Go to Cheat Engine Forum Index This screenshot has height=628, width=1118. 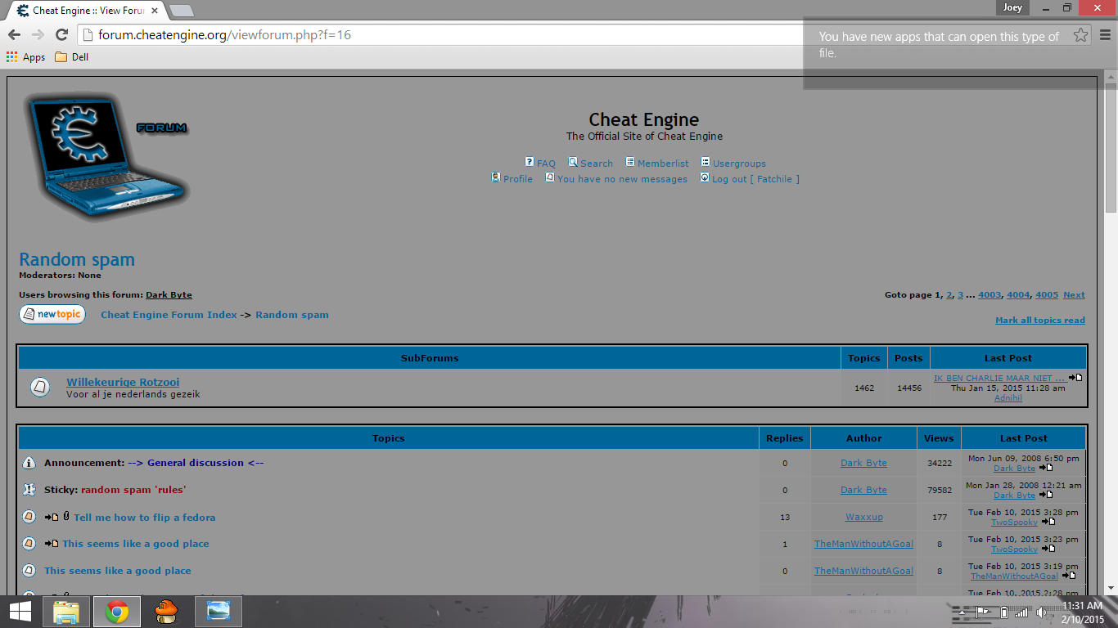click(x=169, y=315)
